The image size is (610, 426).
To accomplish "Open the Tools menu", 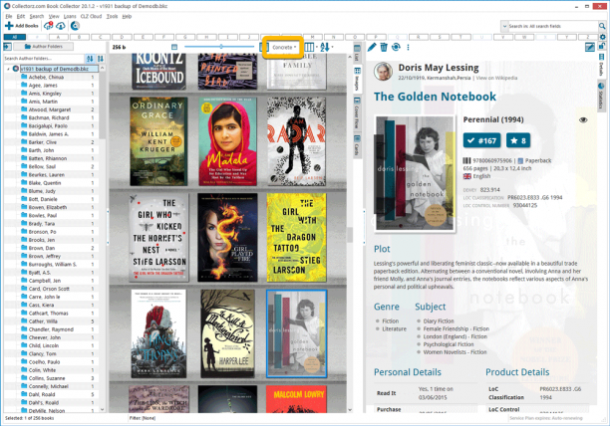I will coord(112,16).
